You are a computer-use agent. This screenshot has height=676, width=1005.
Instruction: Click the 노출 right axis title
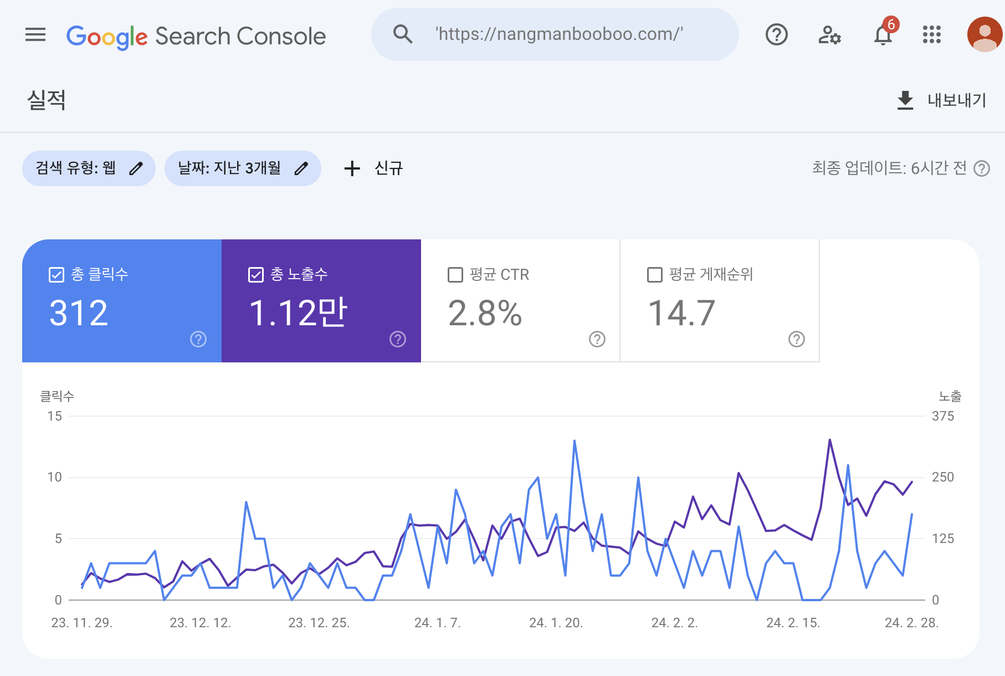(950, 396)
